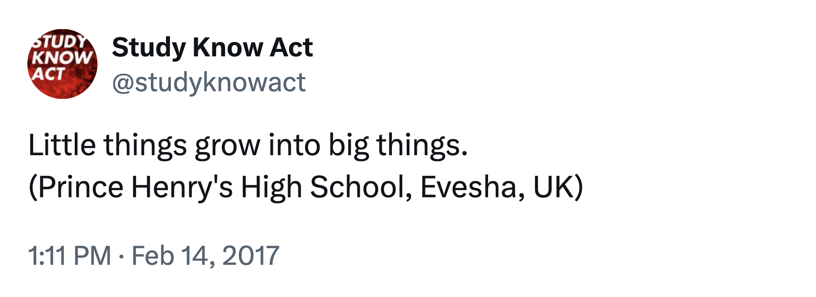
Task: Click the word KNOW in the avatar logo
Action: (x=62, y=58)
